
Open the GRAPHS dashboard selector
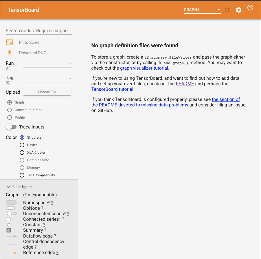[202, 10]
